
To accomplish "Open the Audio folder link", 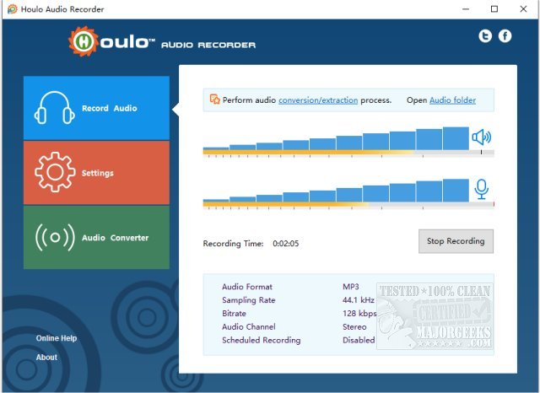I will (x=452, y=100).
